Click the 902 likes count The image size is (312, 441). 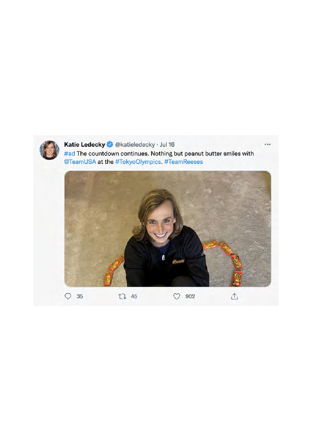190,296
